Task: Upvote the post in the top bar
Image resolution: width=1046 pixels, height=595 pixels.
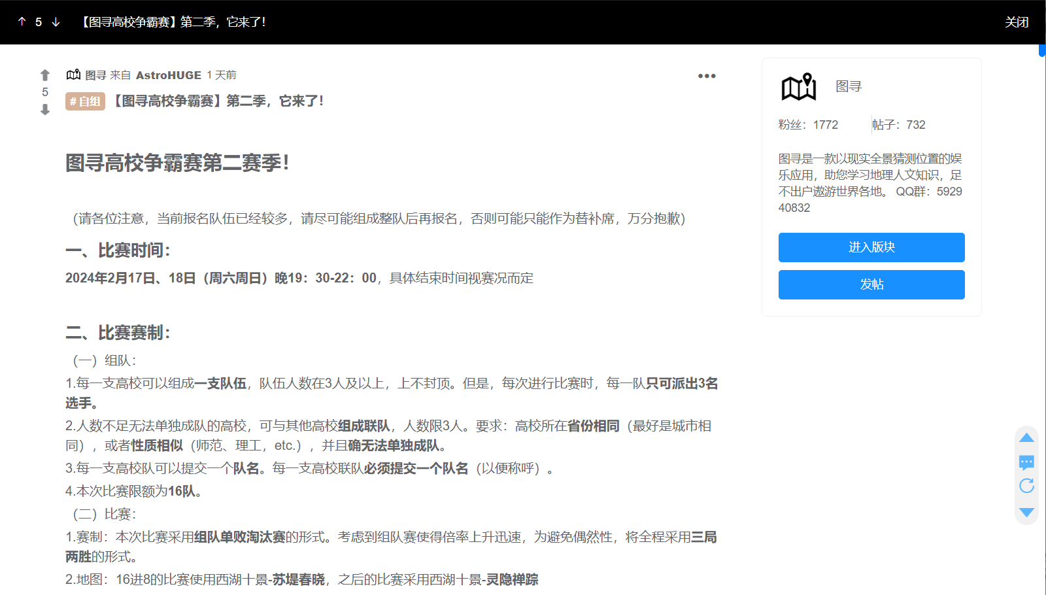Action: 22,22
